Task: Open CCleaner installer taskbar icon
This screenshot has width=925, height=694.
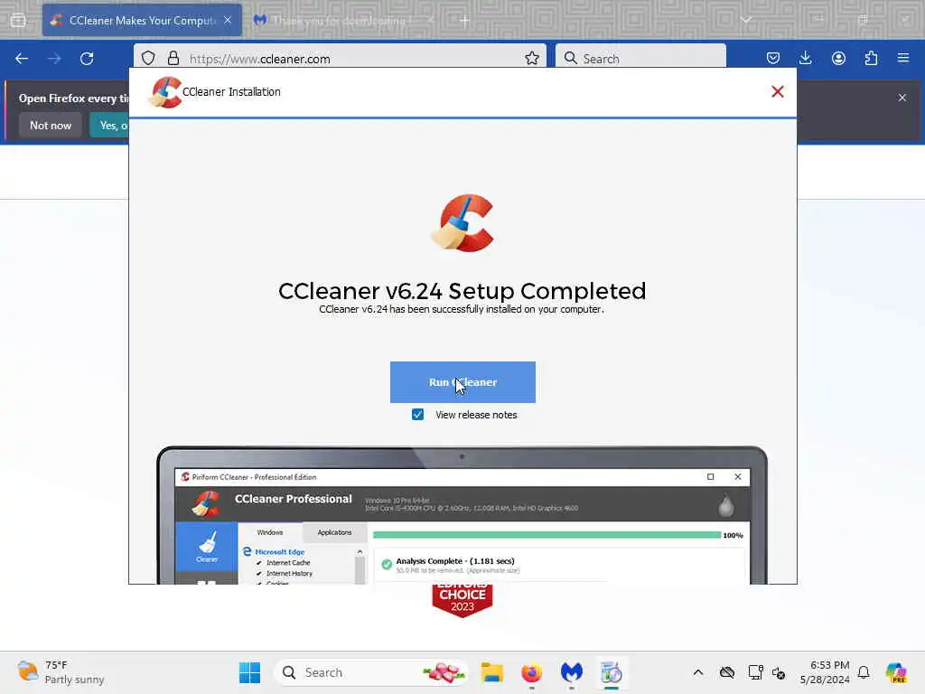Action: pyautogui.click(x=612, y=672)
